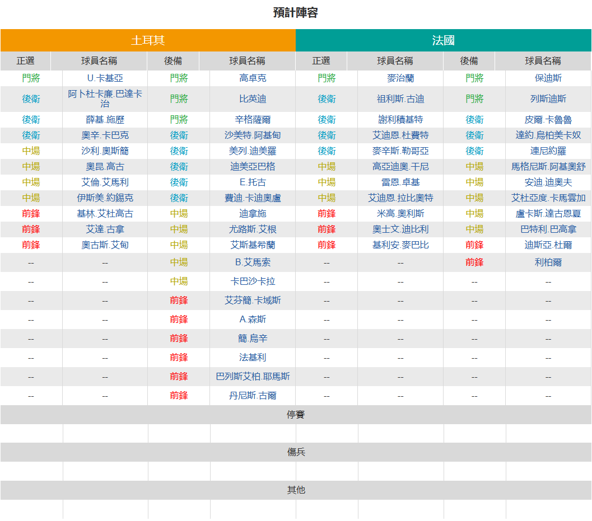Click player 艾迪恩.拉比奧特
The height and width of the screenshot is (521, 592).
[400, 198]
